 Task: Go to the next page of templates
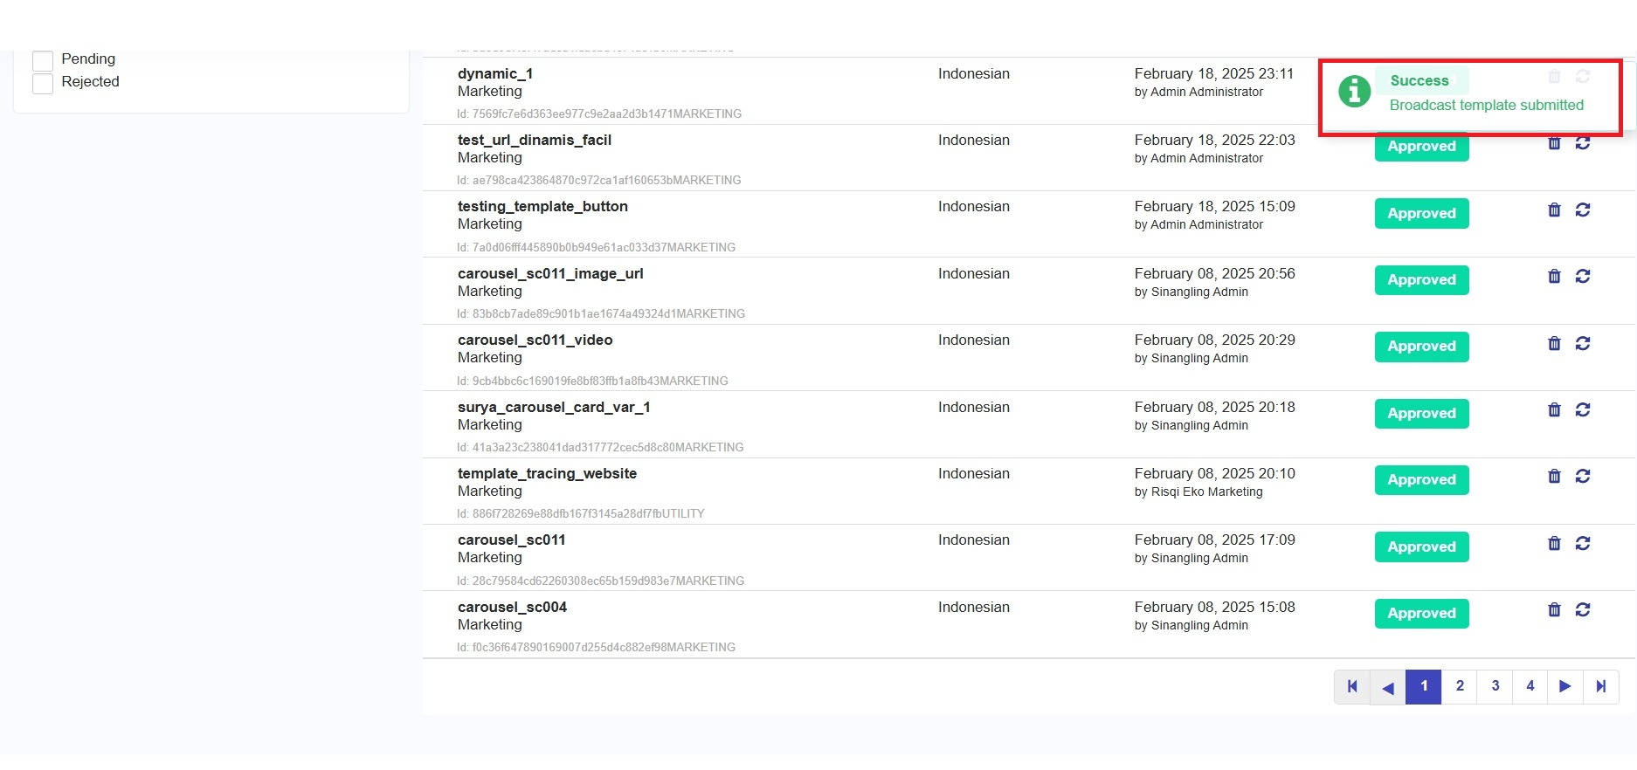1564,686
